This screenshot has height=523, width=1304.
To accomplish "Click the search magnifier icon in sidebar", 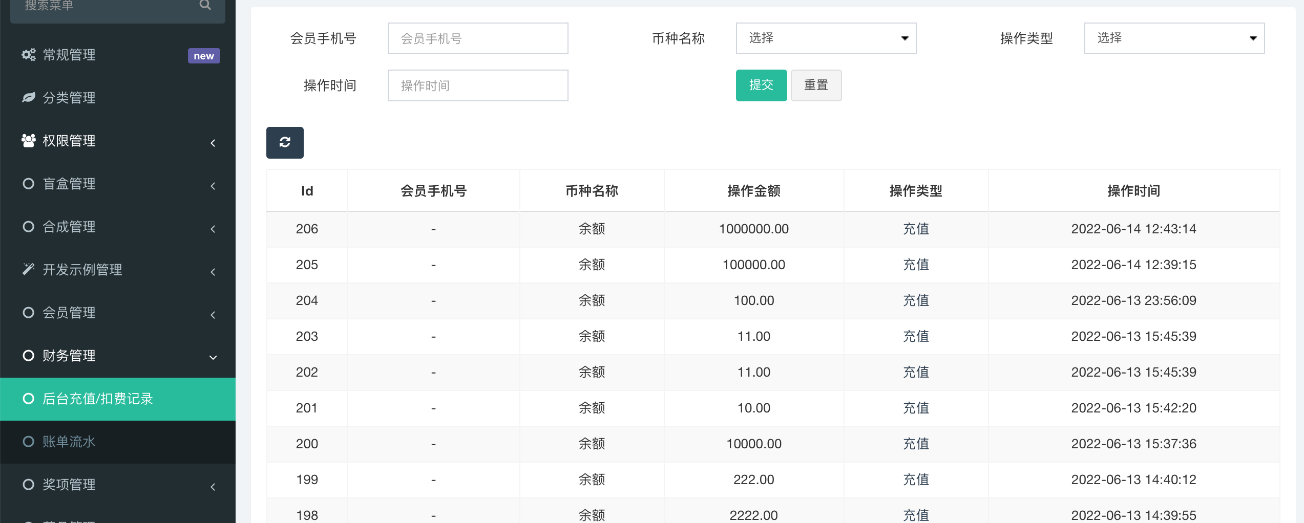I will (205, 5).
